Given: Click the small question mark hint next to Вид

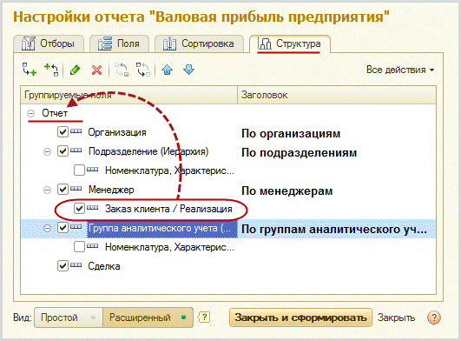Looking at the screenshot, I should (x=205, y=318).
